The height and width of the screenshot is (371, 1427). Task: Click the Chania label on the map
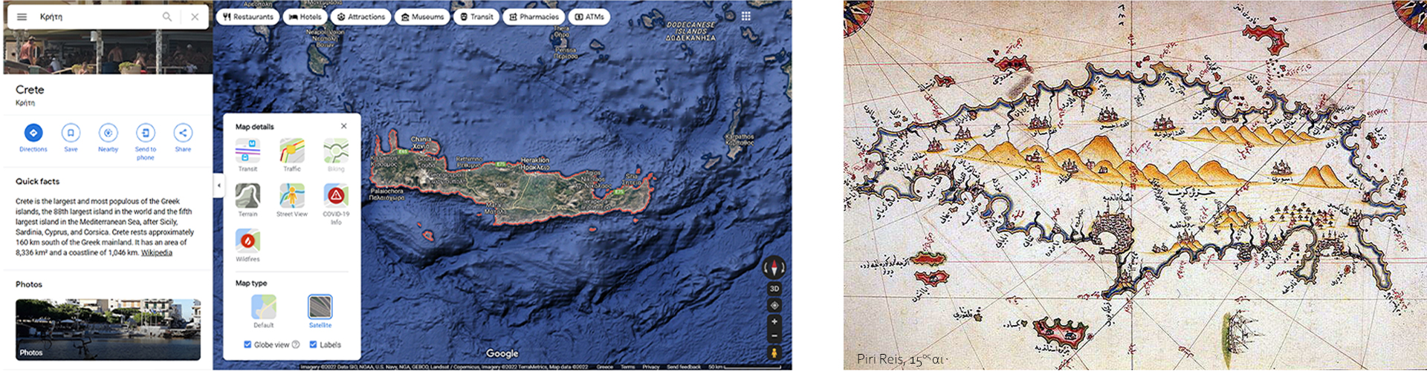(421, 142)
